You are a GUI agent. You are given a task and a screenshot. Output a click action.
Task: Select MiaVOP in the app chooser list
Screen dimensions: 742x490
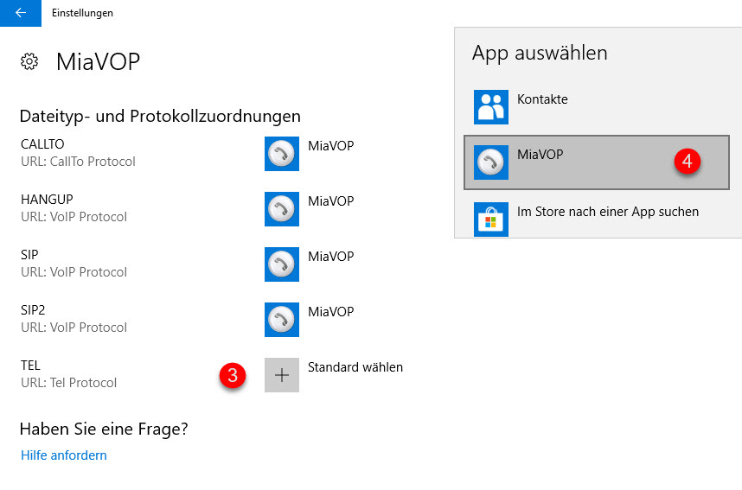pos(597,162)
